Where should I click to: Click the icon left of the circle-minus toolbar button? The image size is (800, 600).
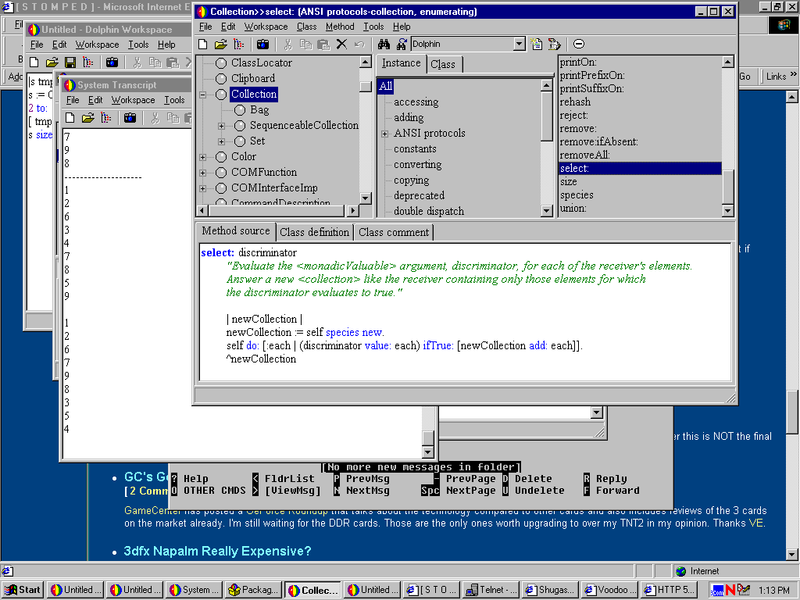point(554,45)
